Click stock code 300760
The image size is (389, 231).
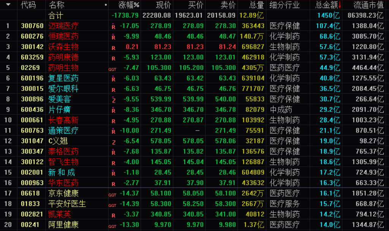(32, 26)
